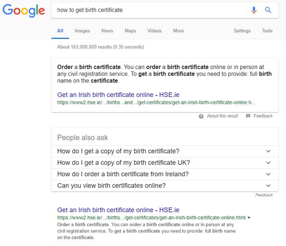Expand "How do I get a copy of my birth certificate?"
The height and width of the screenshot is (246, 286).
click(x=165, y=151)
